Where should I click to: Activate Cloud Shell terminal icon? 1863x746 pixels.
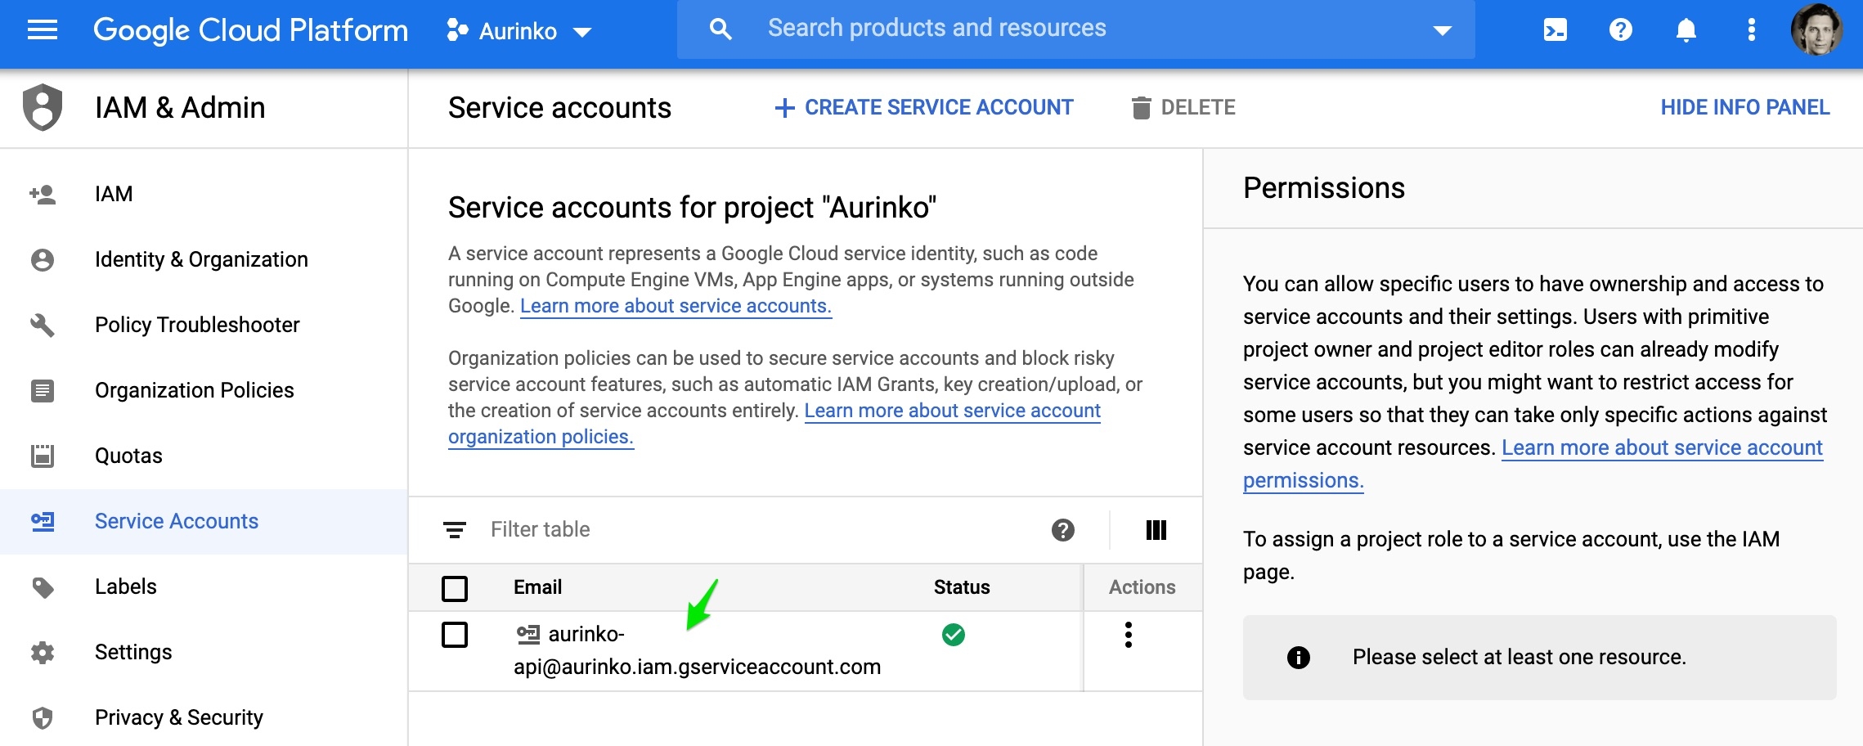(x=1555, y=30)
